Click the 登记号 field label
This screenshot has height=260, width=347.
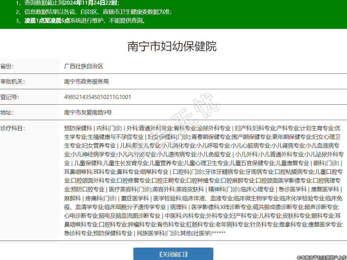click(10, 97)
